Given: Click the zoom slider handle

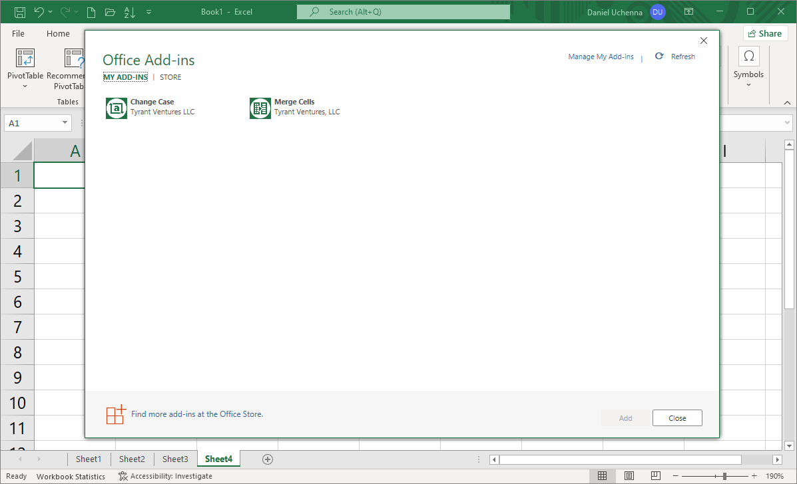Looking at the screenshot, I should click(x=724, y=476).
